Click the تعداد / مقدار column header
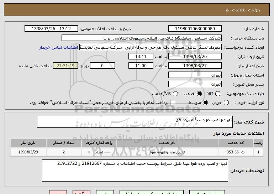274x194 pixels. click(64, 143)
